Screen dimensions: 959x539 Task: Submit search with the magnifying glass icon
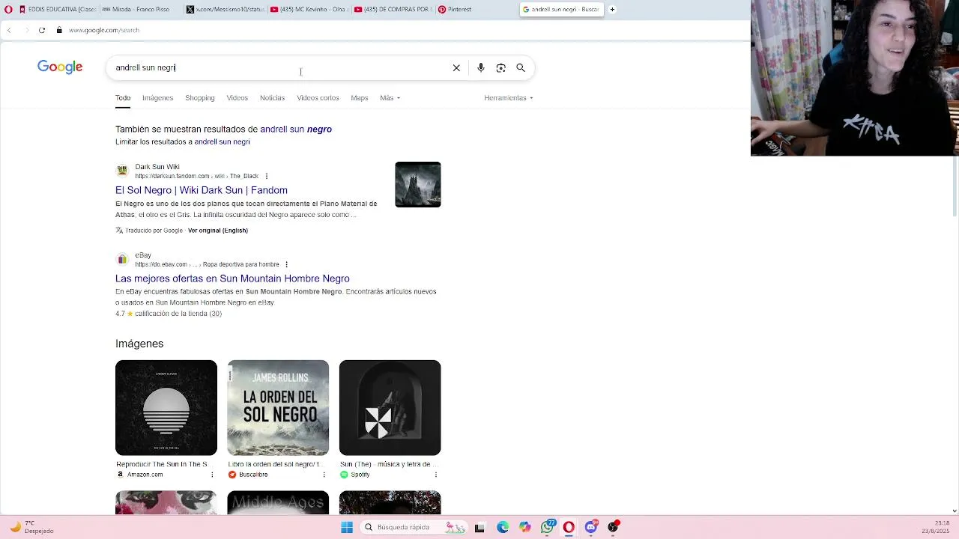[521, 67]
